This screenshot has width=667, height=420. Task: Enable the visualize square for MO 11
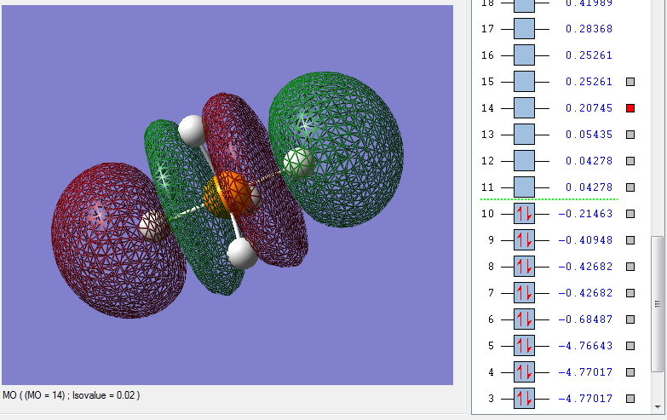630,187
